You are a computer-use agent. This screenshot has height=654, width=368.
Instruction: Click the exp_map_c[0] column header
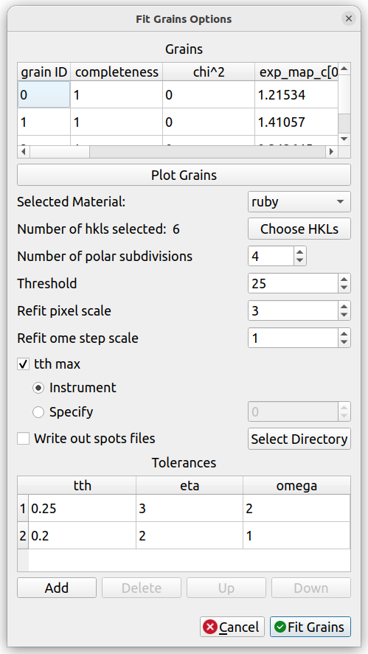click(x=296, y=72)
